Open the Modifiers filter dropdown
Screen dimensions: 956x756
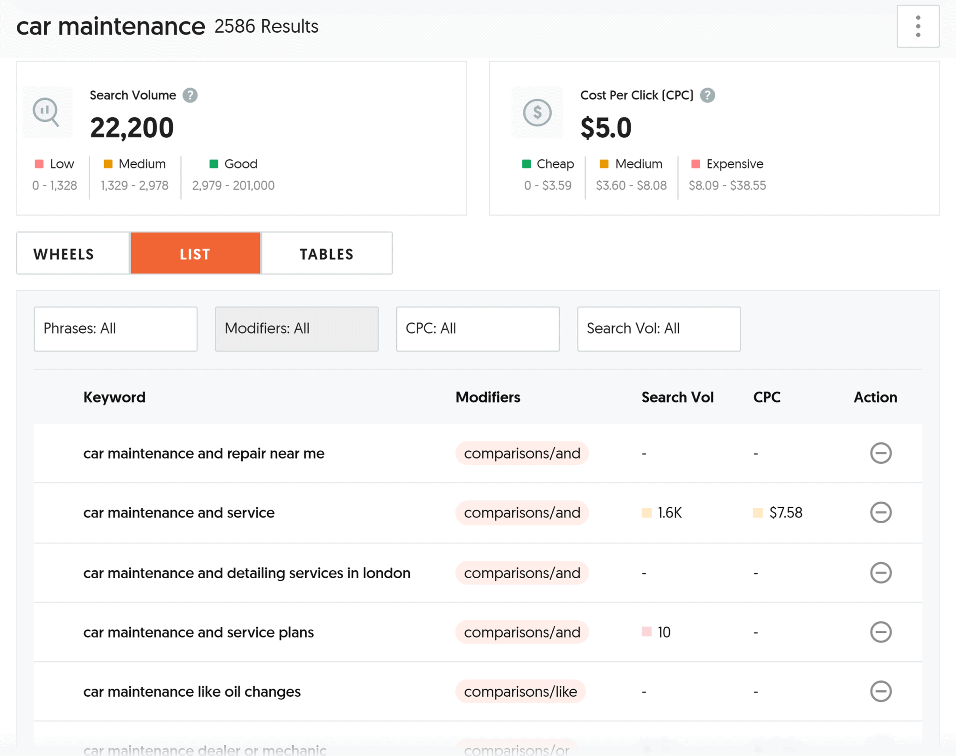pos(296,329)
